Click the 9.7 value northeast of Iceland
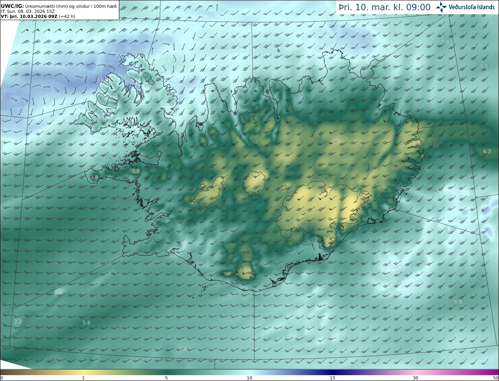Screen dimensions: 499x381 pos(416,62)
